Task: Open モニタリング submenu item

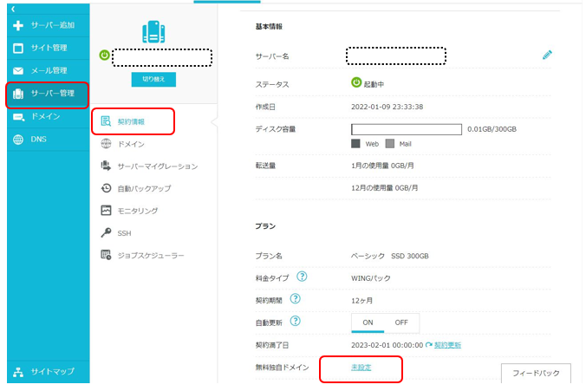Action: [138, 211]
